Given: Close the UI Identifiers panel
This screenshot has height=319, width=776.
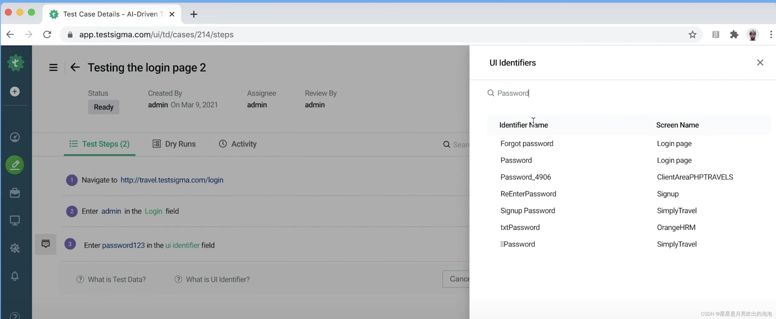Looking at the screenshot, I should tap(760, 62).
